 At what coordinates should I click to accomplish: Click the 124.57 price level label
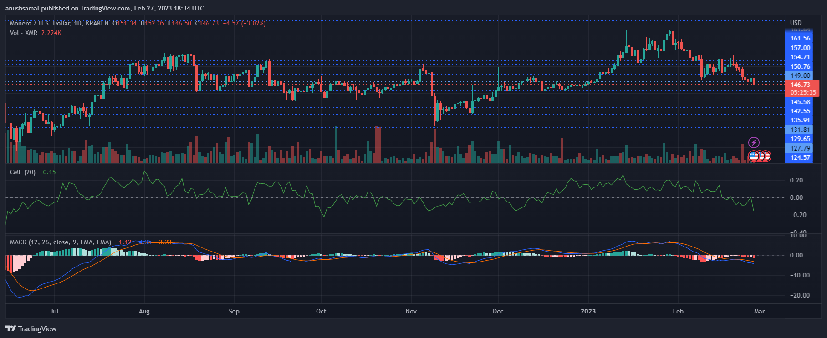(x=800, y=157)
